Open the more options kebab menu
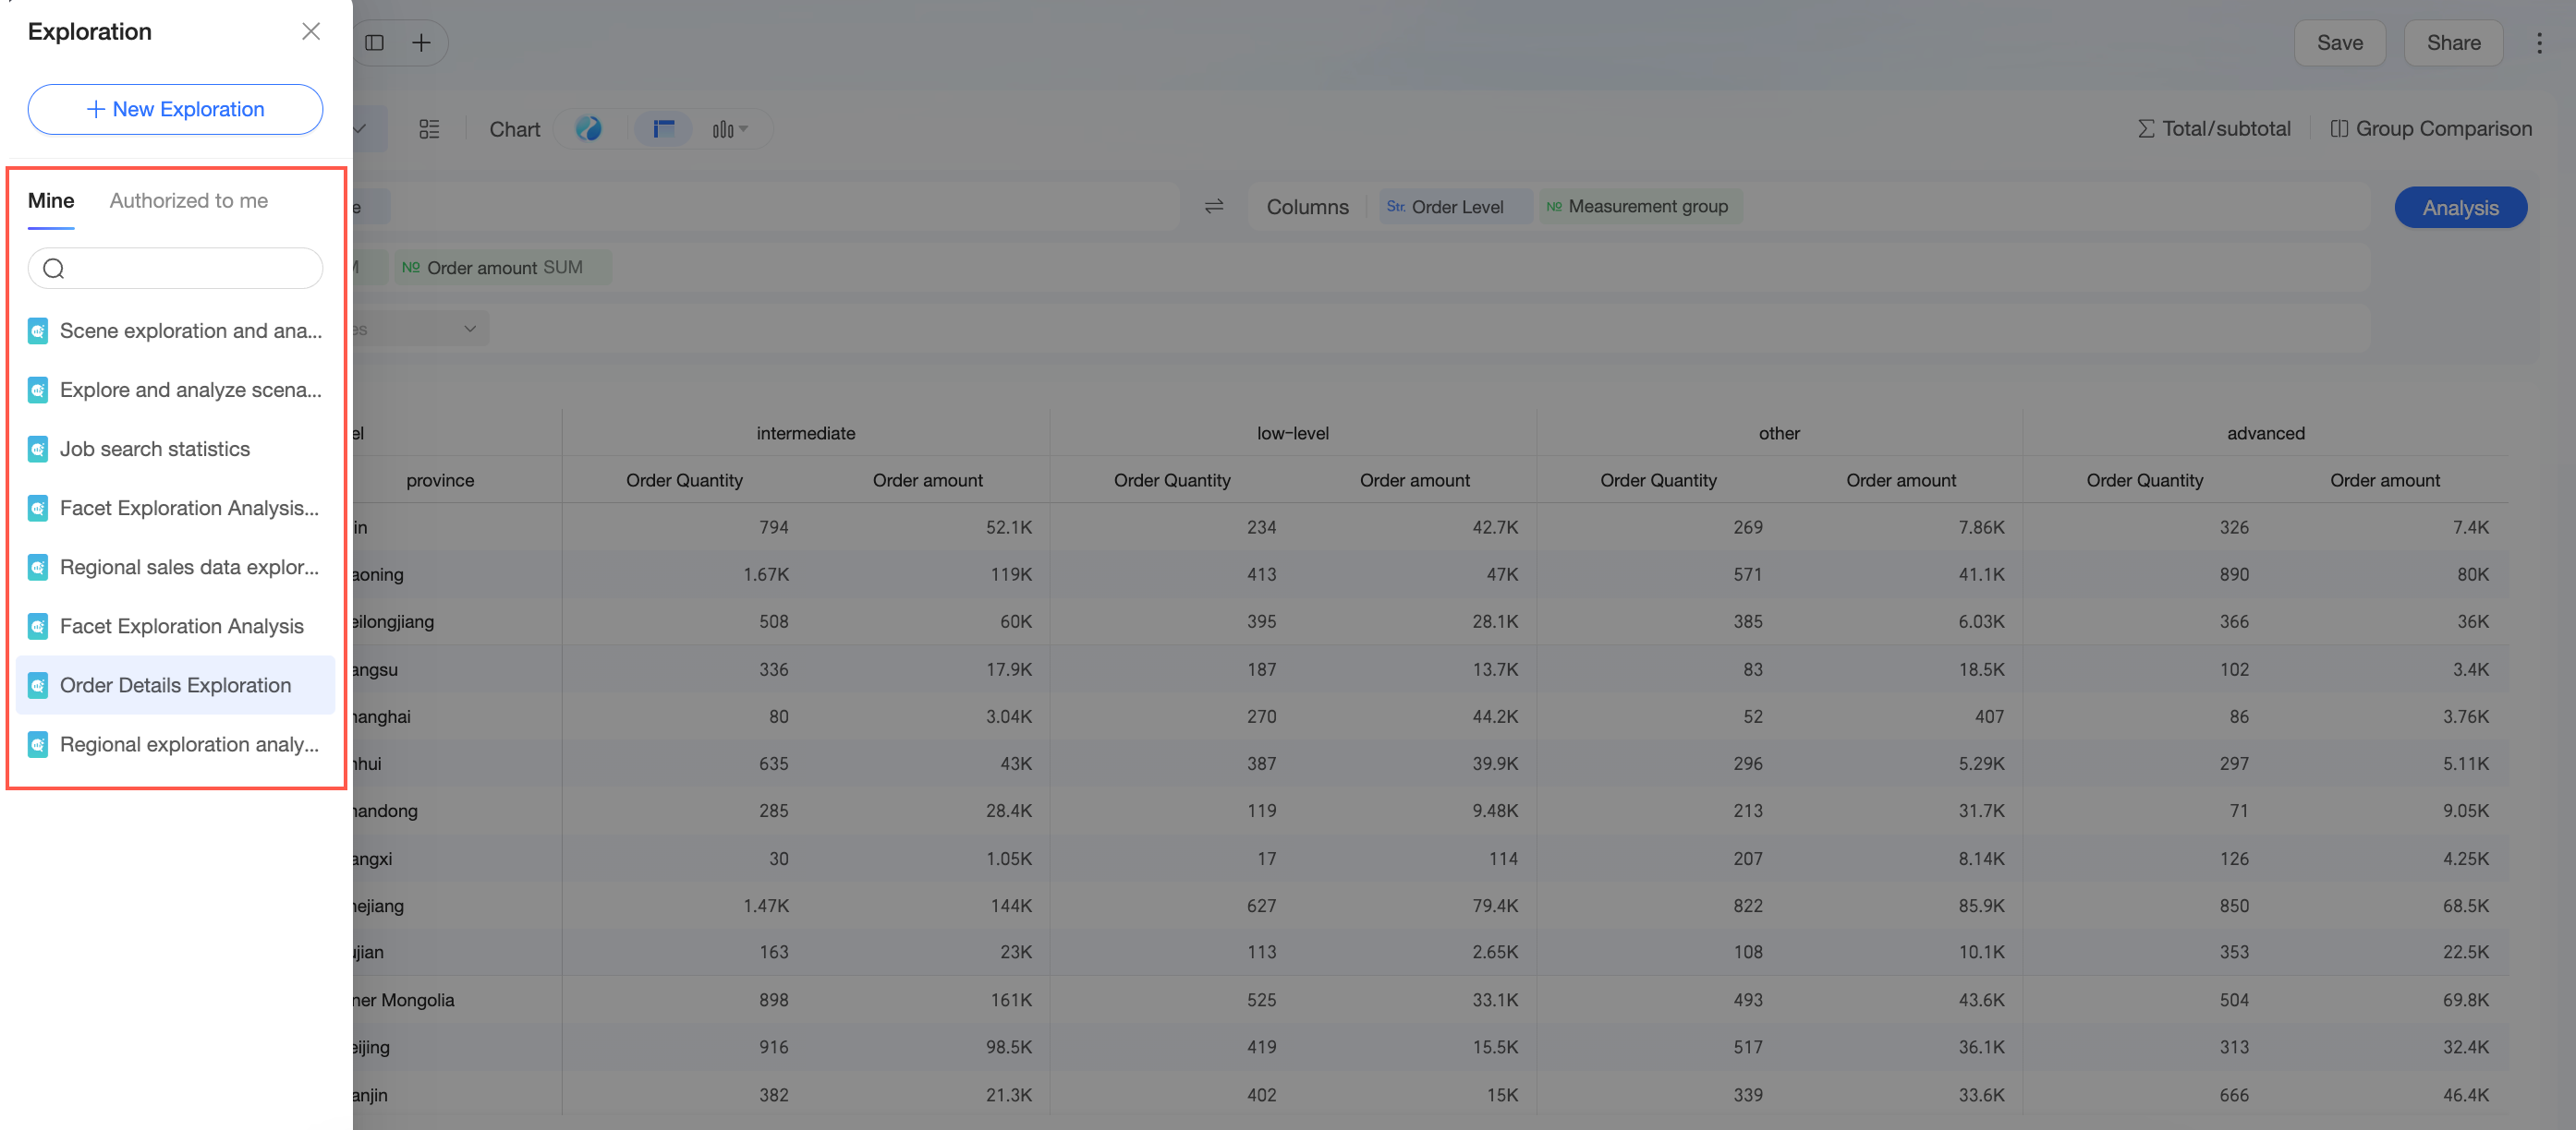2576x1130 pixels. coord(2539,43)
